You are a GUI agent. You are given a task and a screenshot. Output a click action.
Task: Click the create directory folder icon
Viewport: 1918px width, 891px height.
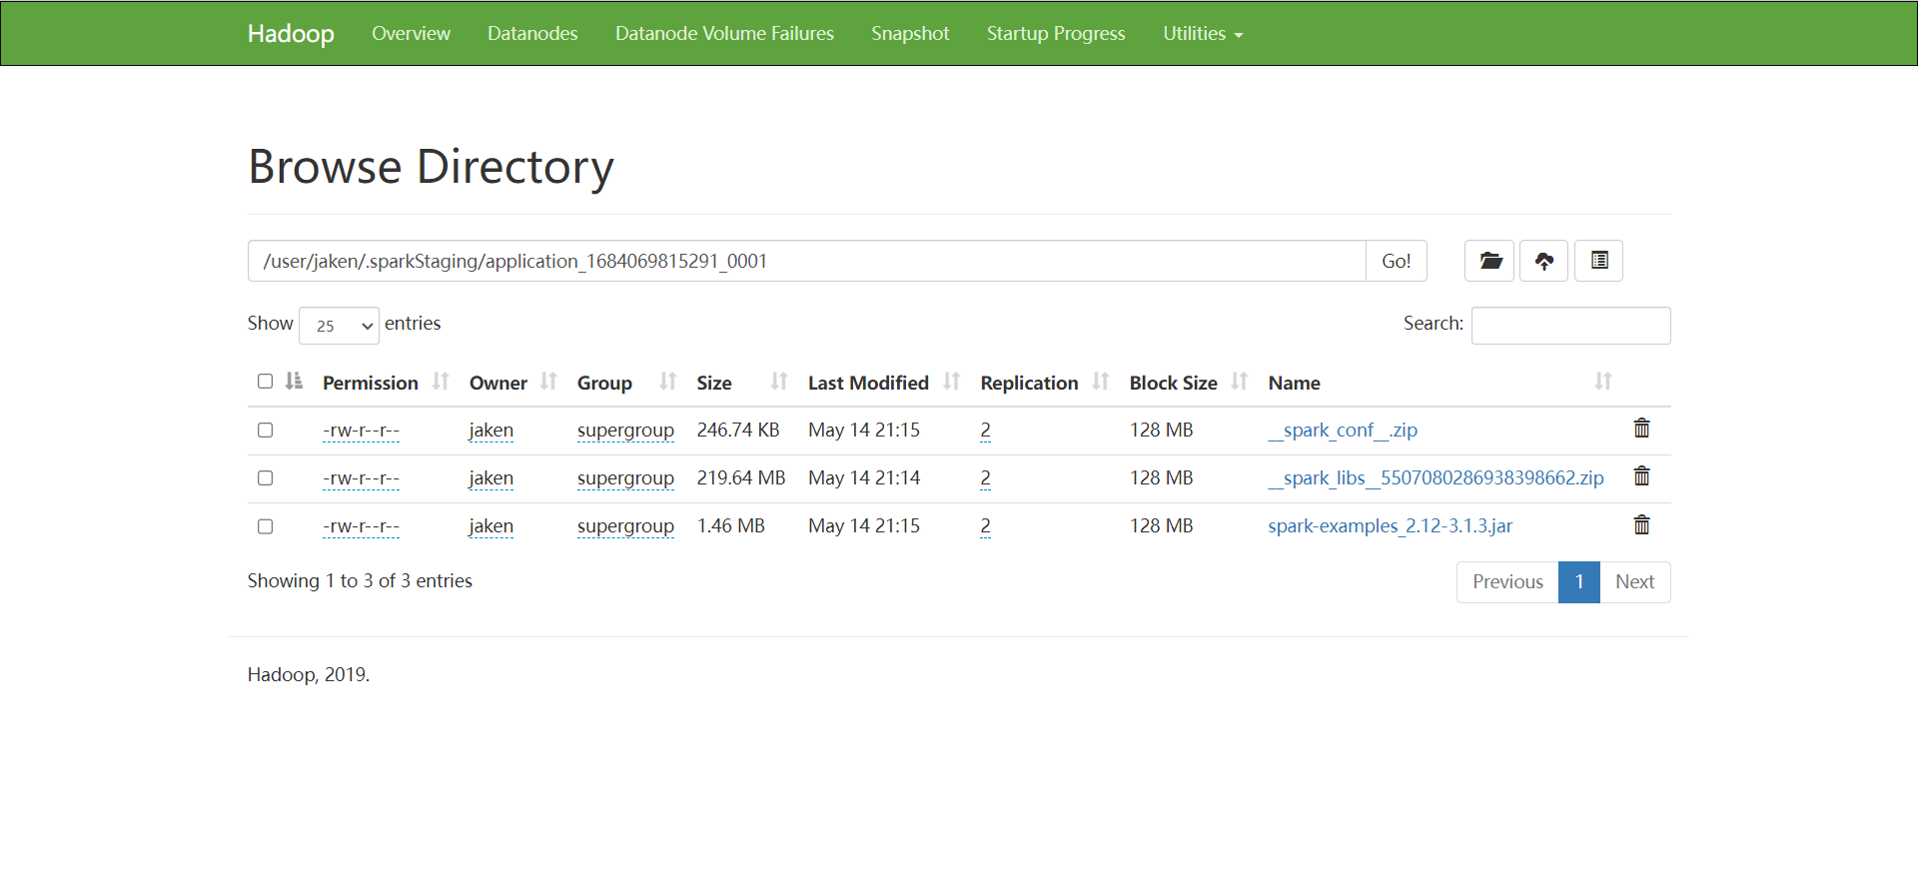pyautogui.click(x=1489, y=261)
